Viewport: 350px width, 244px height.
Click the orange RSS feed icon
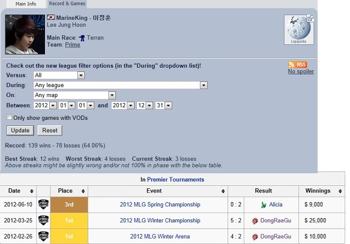click(298, 64)
